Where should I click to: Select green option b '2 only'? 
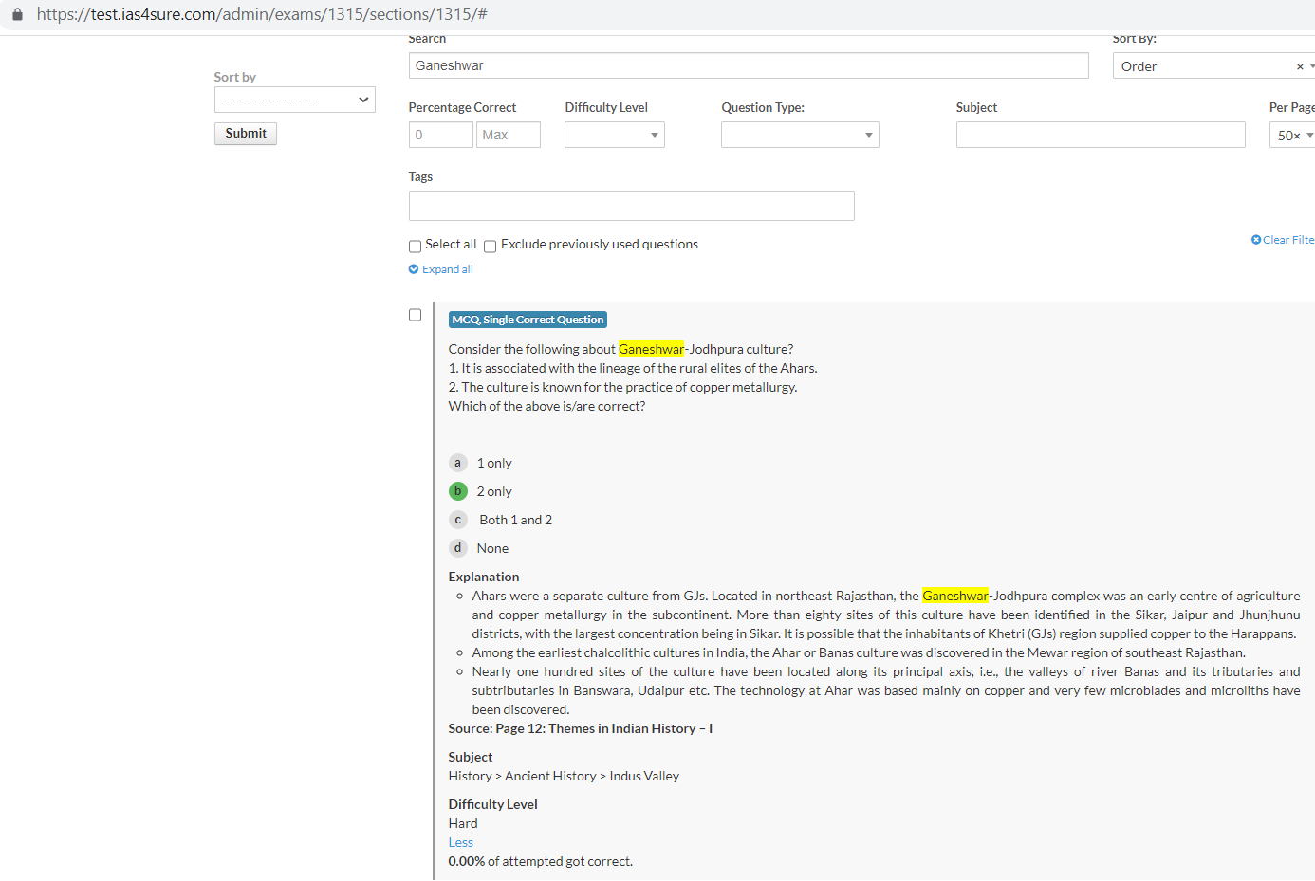coord(457,491)
